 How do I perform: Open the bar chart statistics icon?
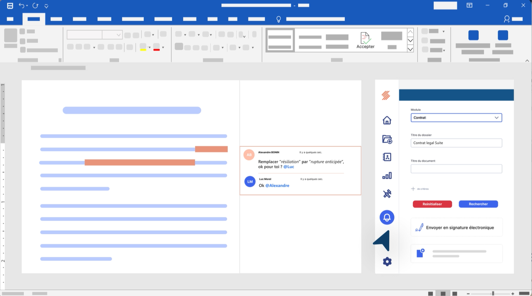point(387,175)
